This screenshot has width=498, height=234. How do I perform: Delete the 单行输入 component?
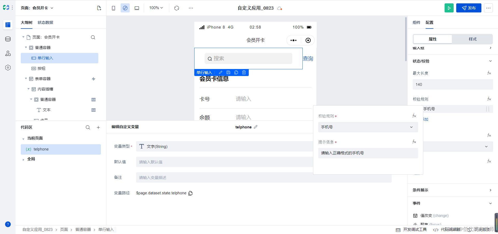tap(244, 73)
